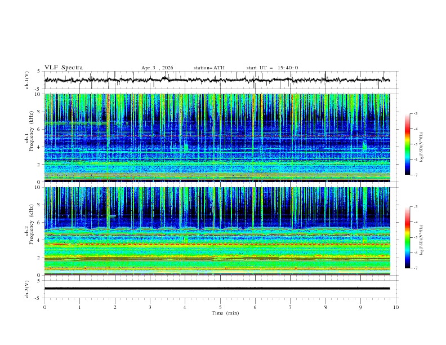This screenshot has width=446, height=345.
Task: Click inside the ch.2 spectrogram panel
Action: pyautogui.click(x=217, y=231)
